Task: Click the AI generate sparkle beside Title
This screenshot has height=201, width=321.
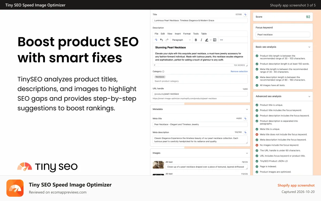Action: click(245, 14)
